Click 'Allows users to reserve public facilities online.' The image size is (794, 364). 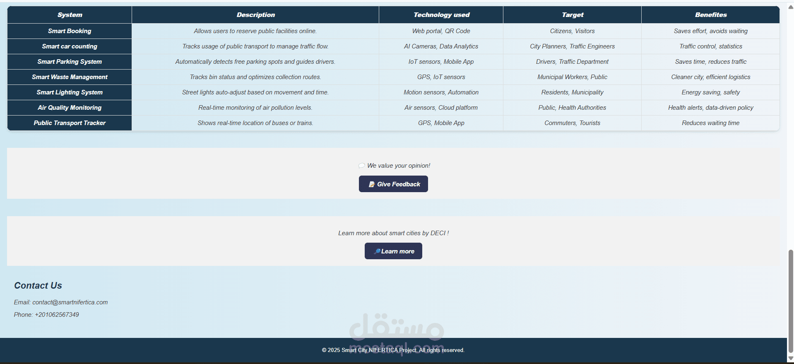click(255, 31)
